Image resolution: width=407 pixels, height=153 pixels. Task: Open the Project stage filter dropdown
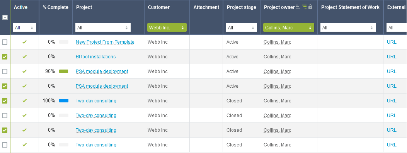[x=242, y=27]
